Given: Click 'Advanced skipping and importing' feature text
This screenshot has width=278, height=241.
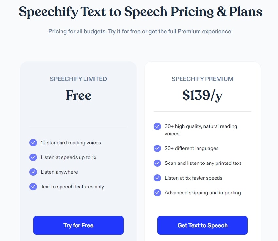Looking at the screenshot, I should (x=203, y=193).
